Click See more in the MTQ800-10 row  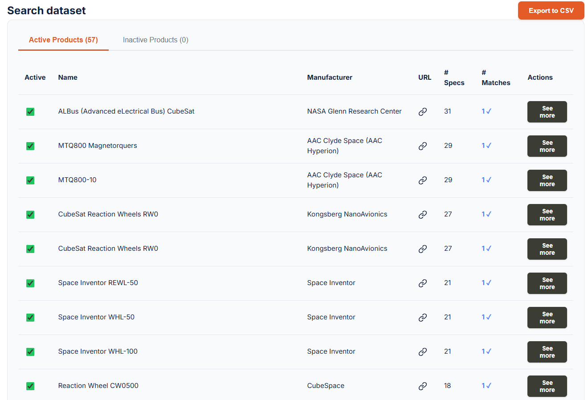click(x=547, y=180)
